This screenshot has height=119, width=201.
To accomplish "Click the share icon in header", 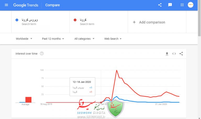I will pyautogui.click(x=160, y=5).
